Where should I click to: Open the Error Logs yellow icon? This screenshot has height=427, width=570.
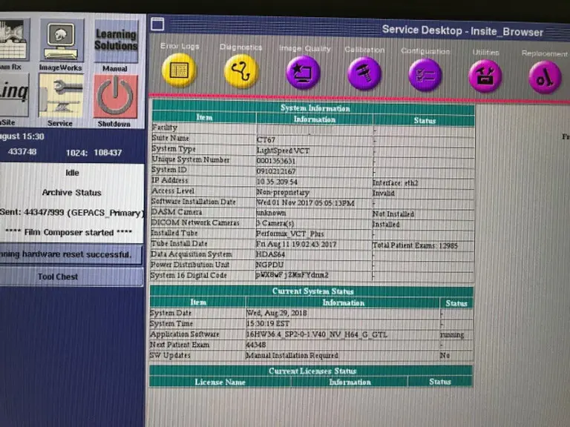click(179, 70)
